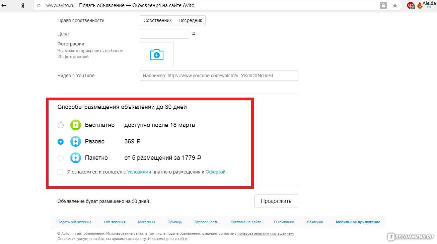Click 'Объявление будет размещено на 30 дней' text
The height and width of the screenshot is (244, 437).
click(103, 201)
